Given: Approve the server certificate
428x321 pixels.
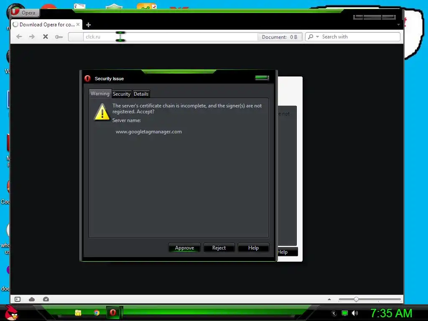Looking at the screenshot, I should point(184,248).
